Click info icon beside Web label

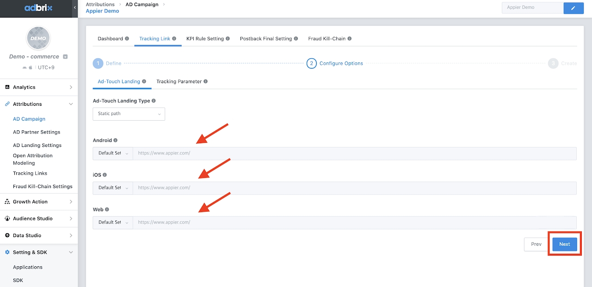coord(107,210)
